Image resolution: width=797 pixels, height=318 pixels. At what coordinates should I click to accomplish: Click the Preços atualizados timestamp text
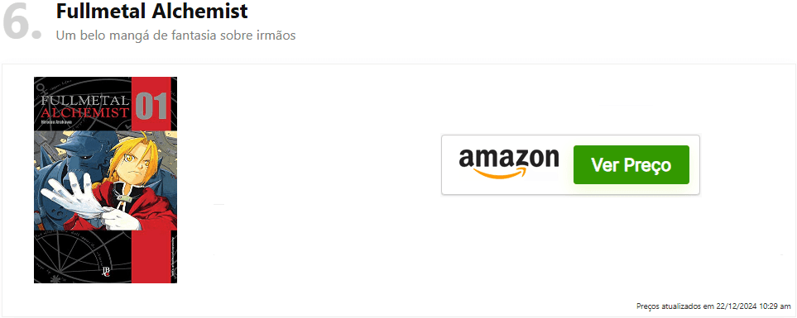click(713, 306)
